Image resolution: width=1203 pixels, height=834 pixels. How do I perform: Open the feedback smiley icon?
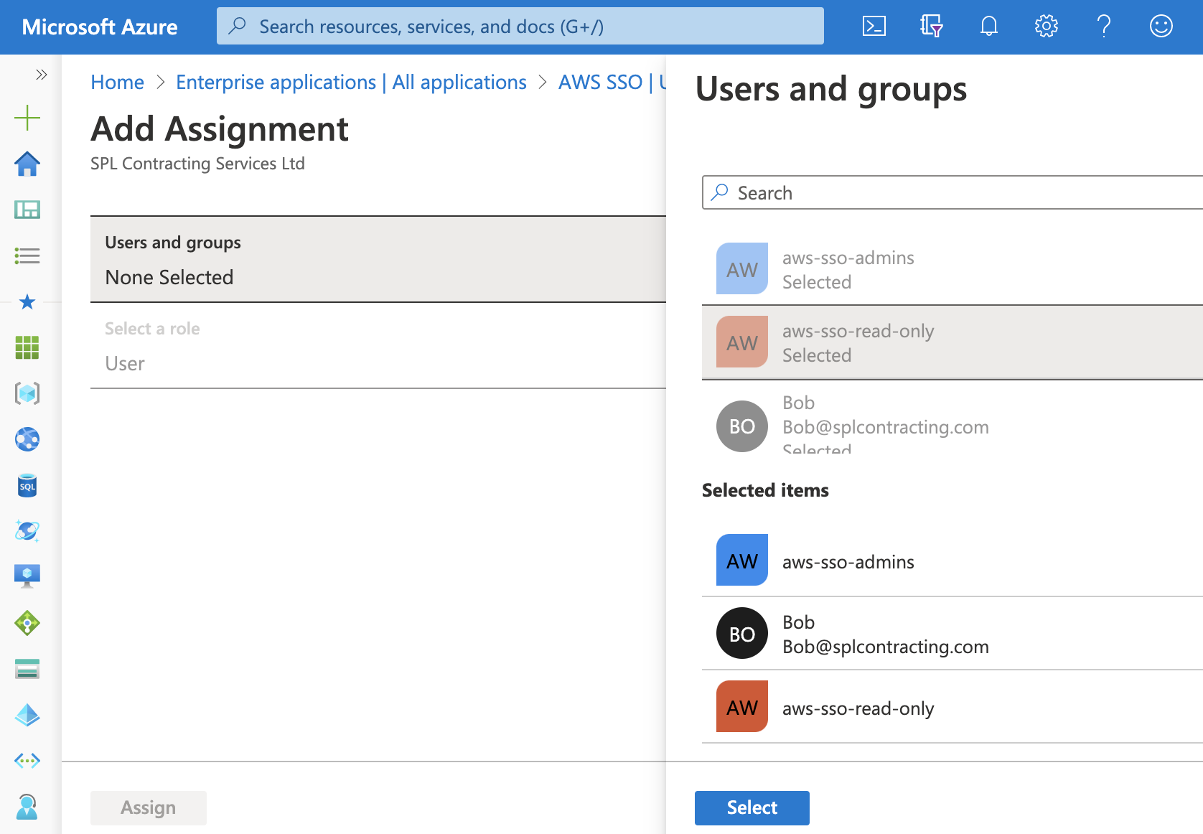pyautogui.click(x=1161, y=27)
